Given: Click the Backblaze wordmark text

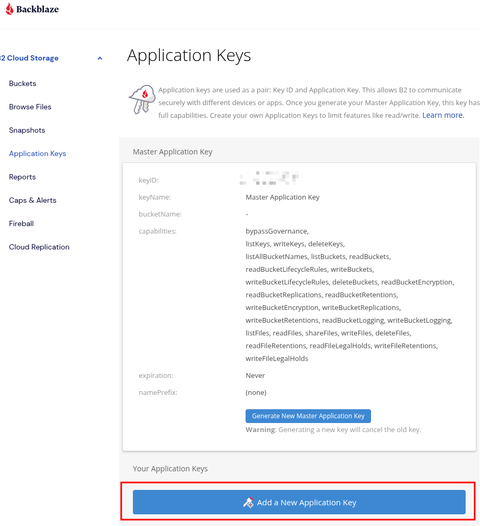Looking at the screenshot, I should [x=37, y=10].
